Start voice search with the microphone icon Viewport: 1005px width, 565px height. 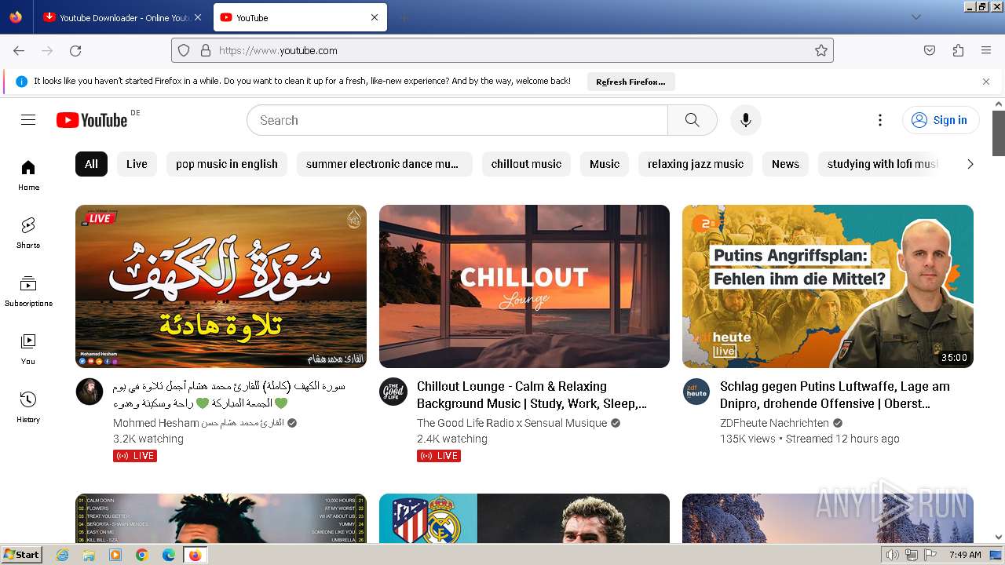coord(746,120)
